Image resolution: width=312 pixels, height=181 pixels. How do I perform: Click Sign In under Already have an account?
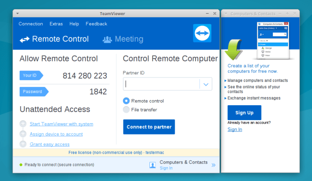pos(235,129)
